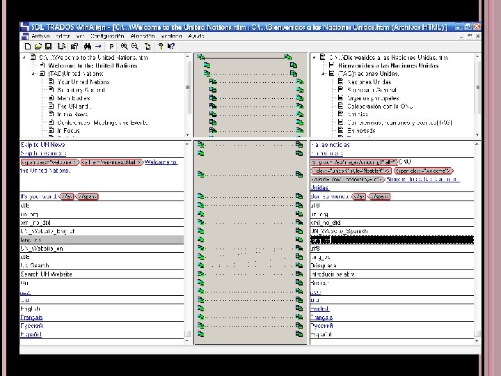The height and width of the screenshot is (376, 501).
Task: Select 'Your United Nations' in source tree
Action: [83, 82]
